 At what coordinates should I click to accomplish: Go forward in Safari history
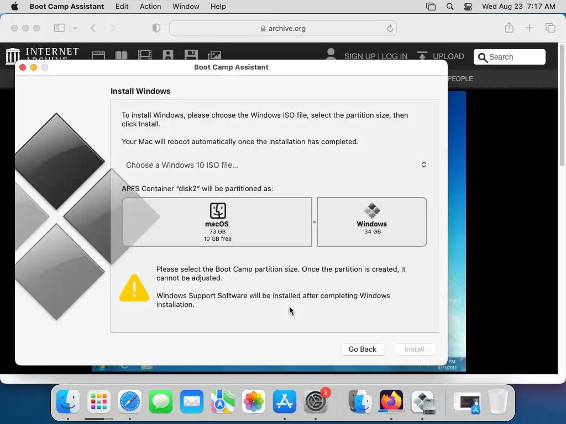[x=112, y=28]
